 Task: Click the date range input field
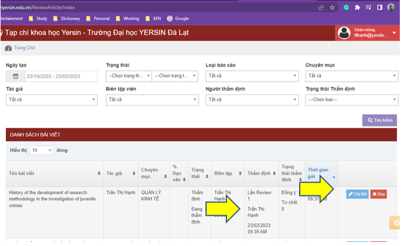click(61, 76)
